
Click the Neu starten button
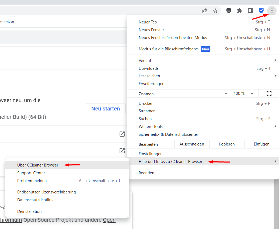(106, 109)
